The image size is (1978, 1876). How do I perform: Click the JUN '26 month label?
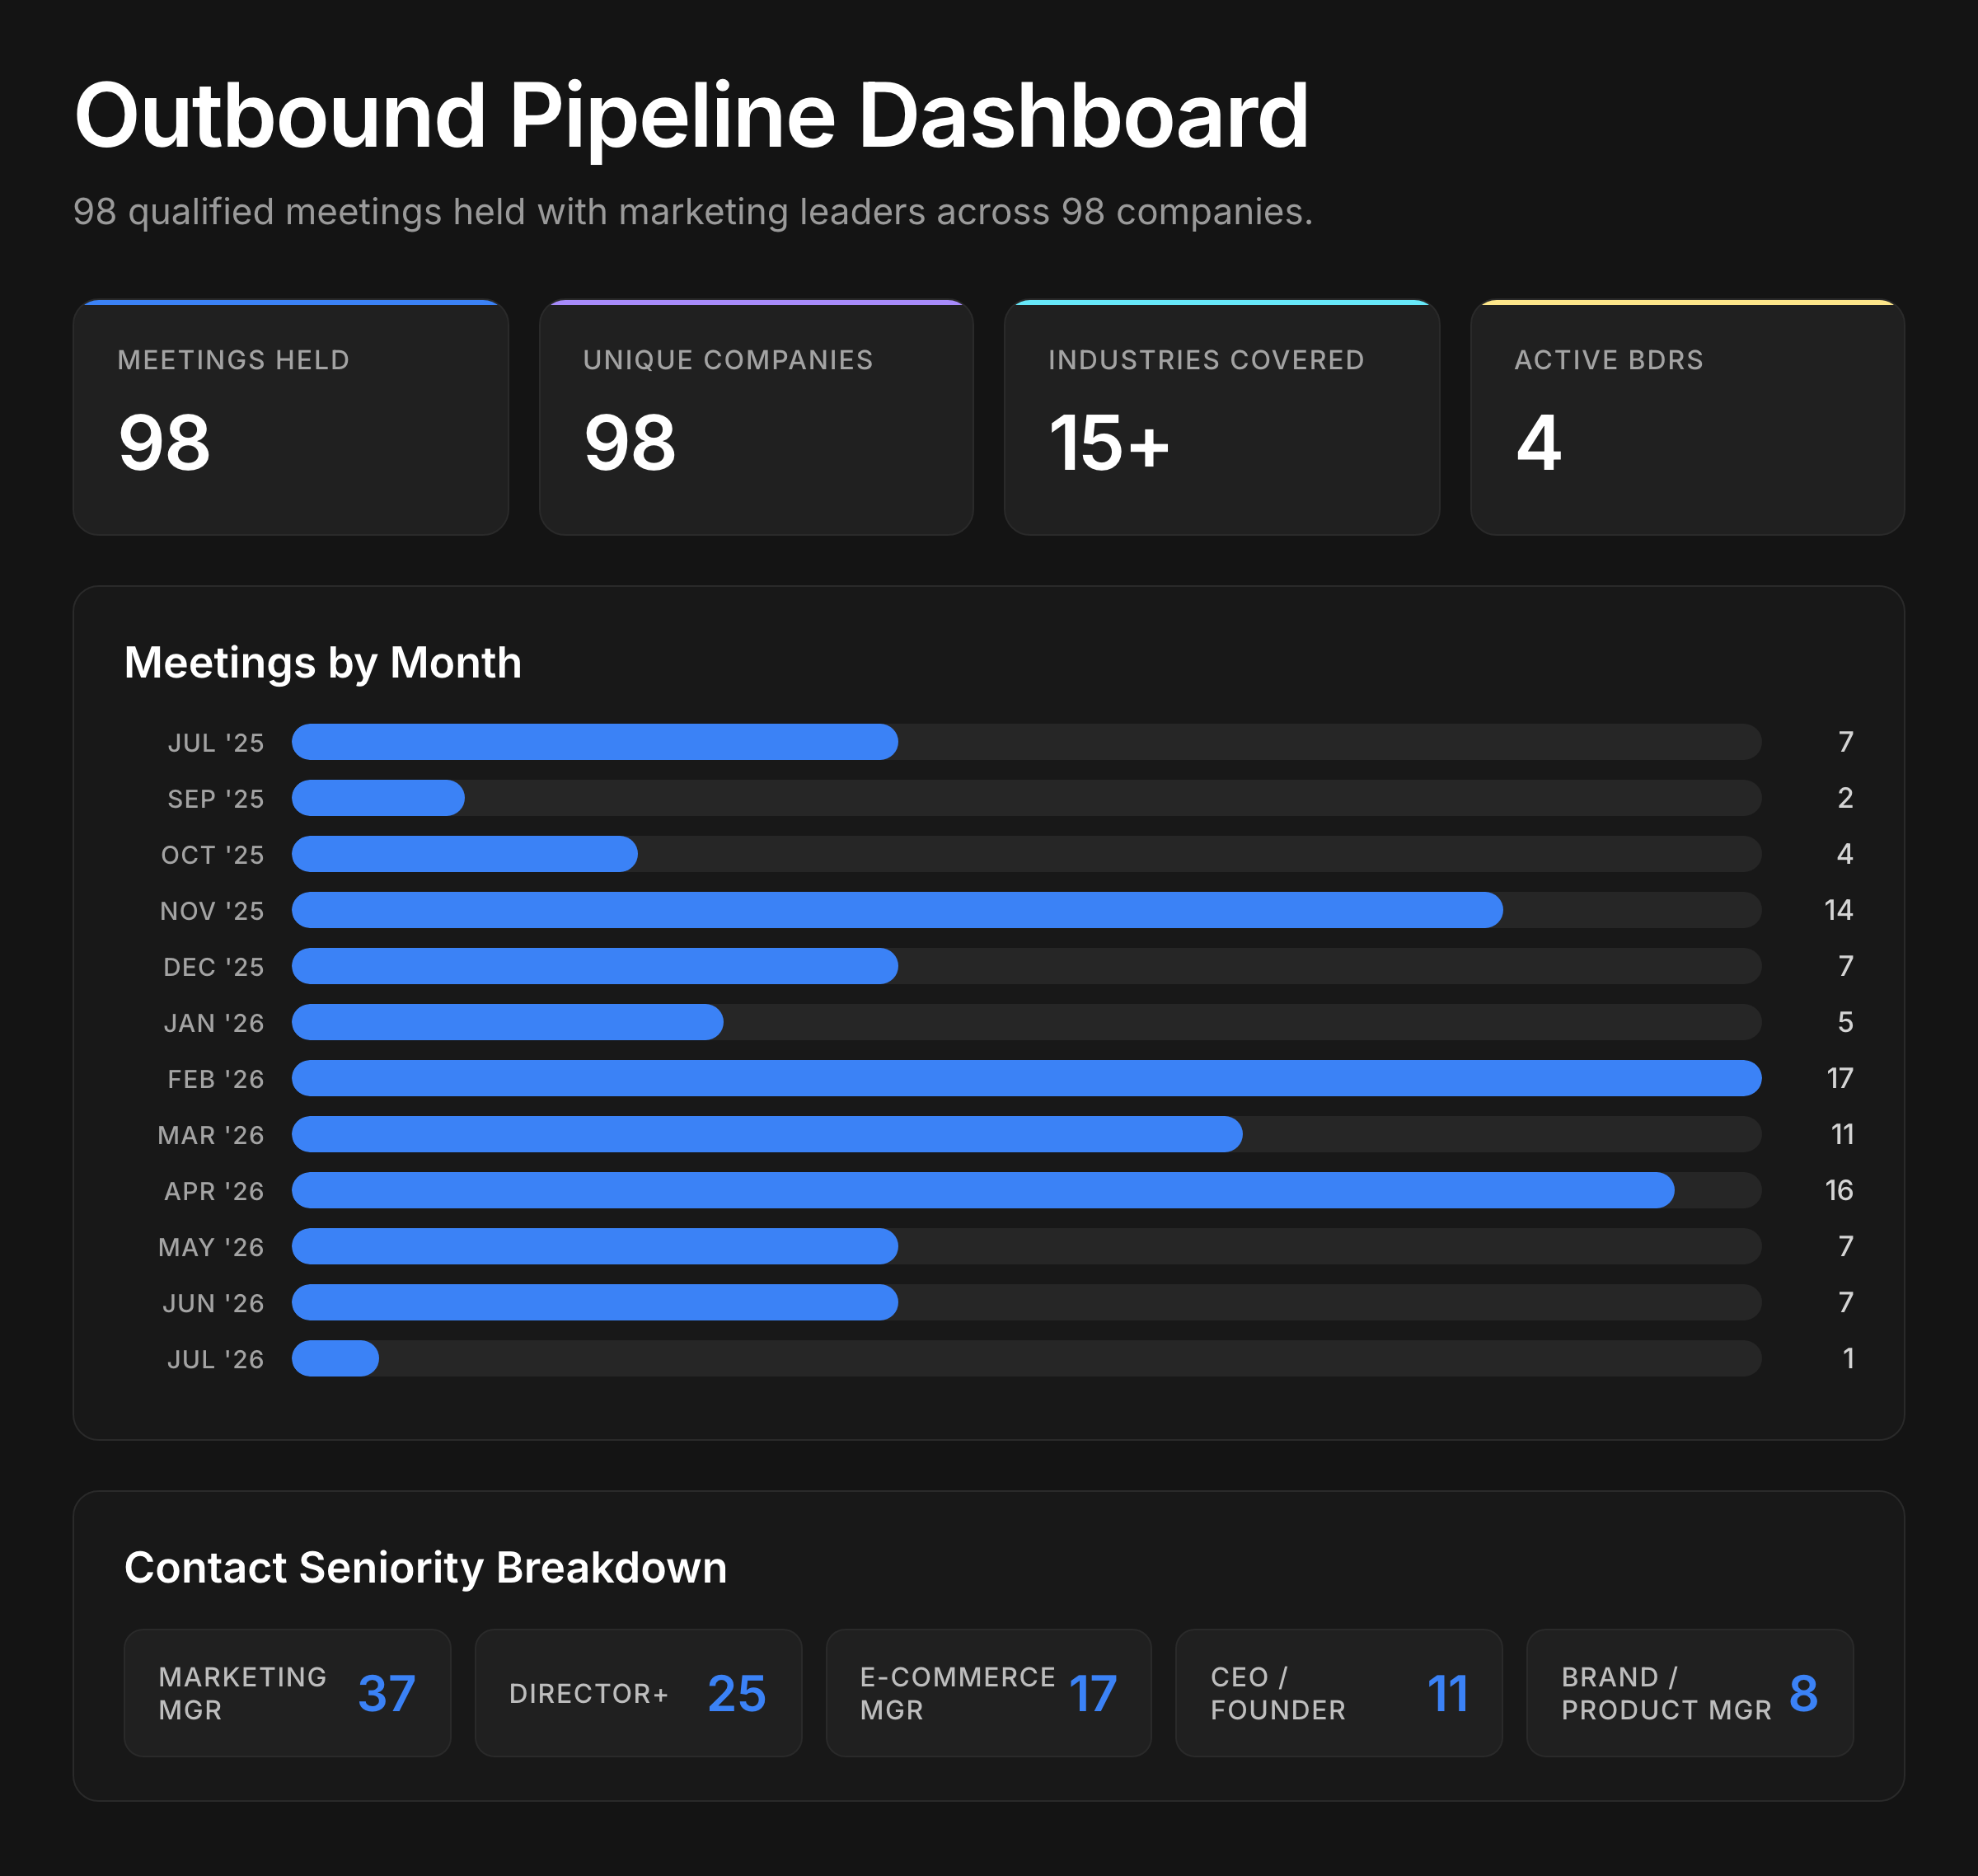coord(214,1303)
